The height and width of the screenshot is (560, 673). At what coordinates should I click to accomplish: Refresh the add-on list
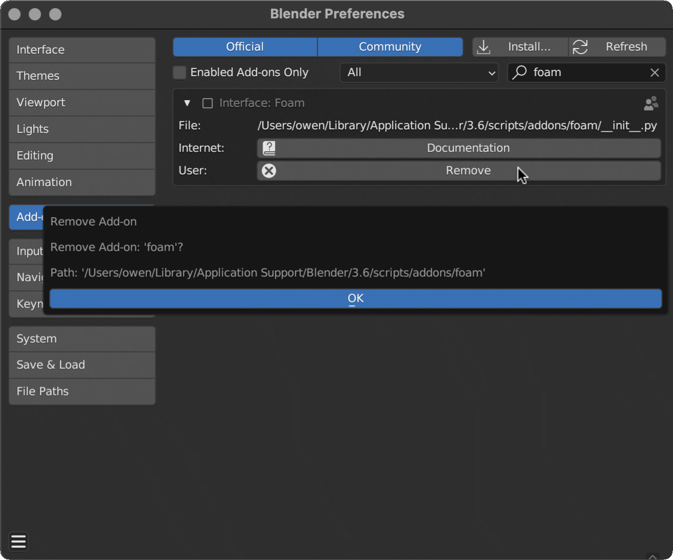pyautogui.click(x=617, y=46)
